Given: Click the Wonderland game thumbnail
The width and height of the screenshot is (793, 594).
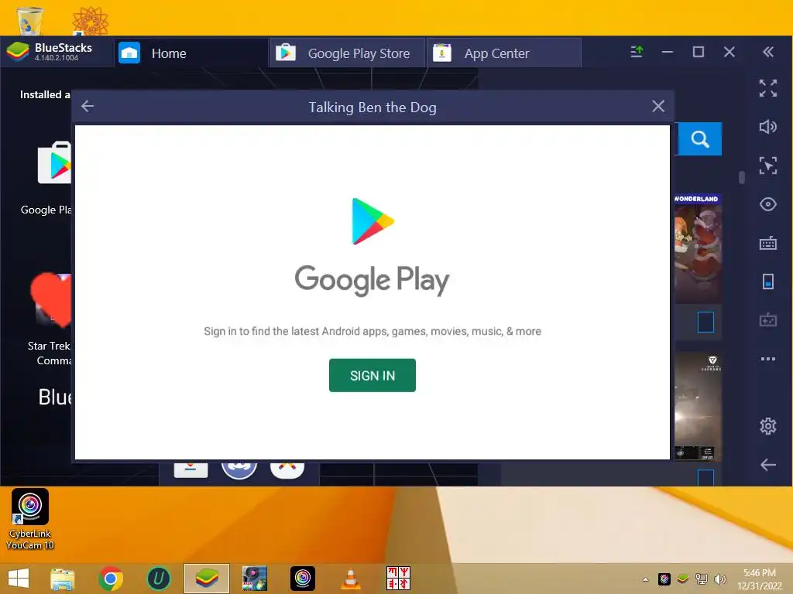Looking at the screenshot, I should tap(698, 248).
